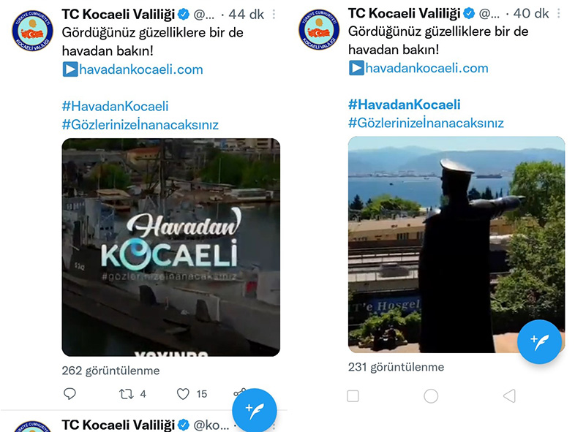Open the three-dot menu on left tweet
Viewport: 575px width, 432px height.
pyautogui.click(x=274, y=15)
